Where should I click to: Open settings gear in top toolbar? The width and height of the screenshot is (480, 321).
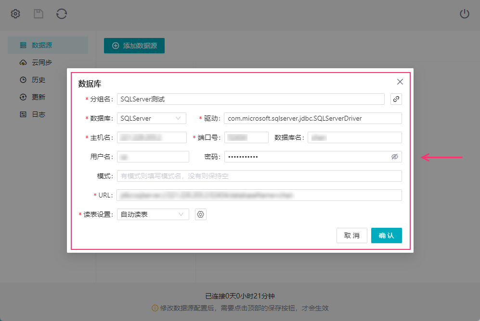click(x=15, y=14)
